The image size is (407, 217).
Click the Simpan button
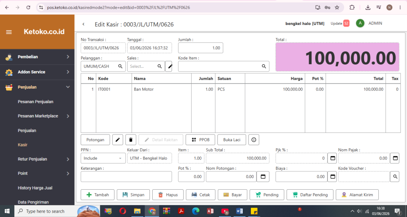133,195
